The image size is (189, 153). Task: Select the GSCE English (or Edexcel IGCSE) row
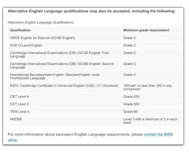tap(95, 38)
